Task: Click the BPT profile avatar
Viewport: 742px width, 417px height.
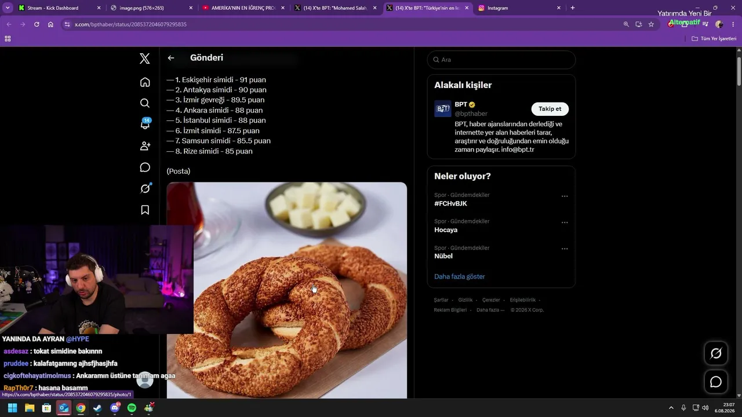Action: (443, 109)
